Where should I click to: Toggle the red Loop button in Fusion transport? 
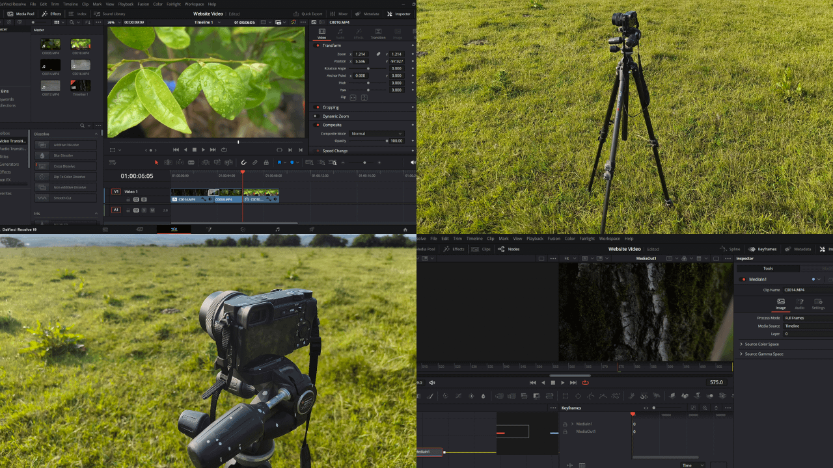(585, 383)
